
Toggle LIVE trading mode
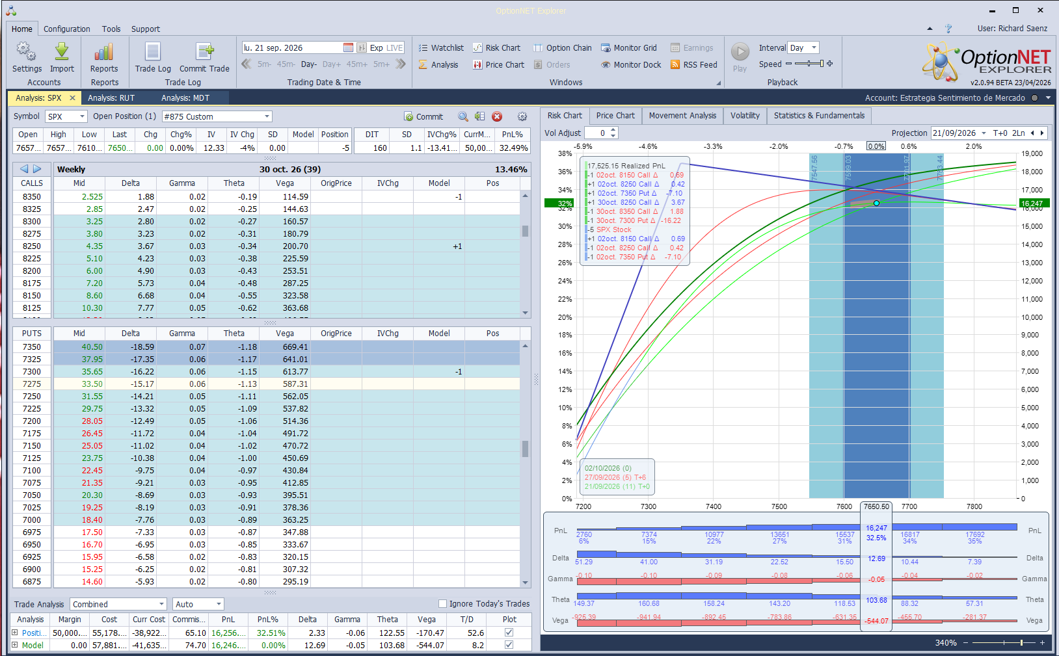pos(395,47)
